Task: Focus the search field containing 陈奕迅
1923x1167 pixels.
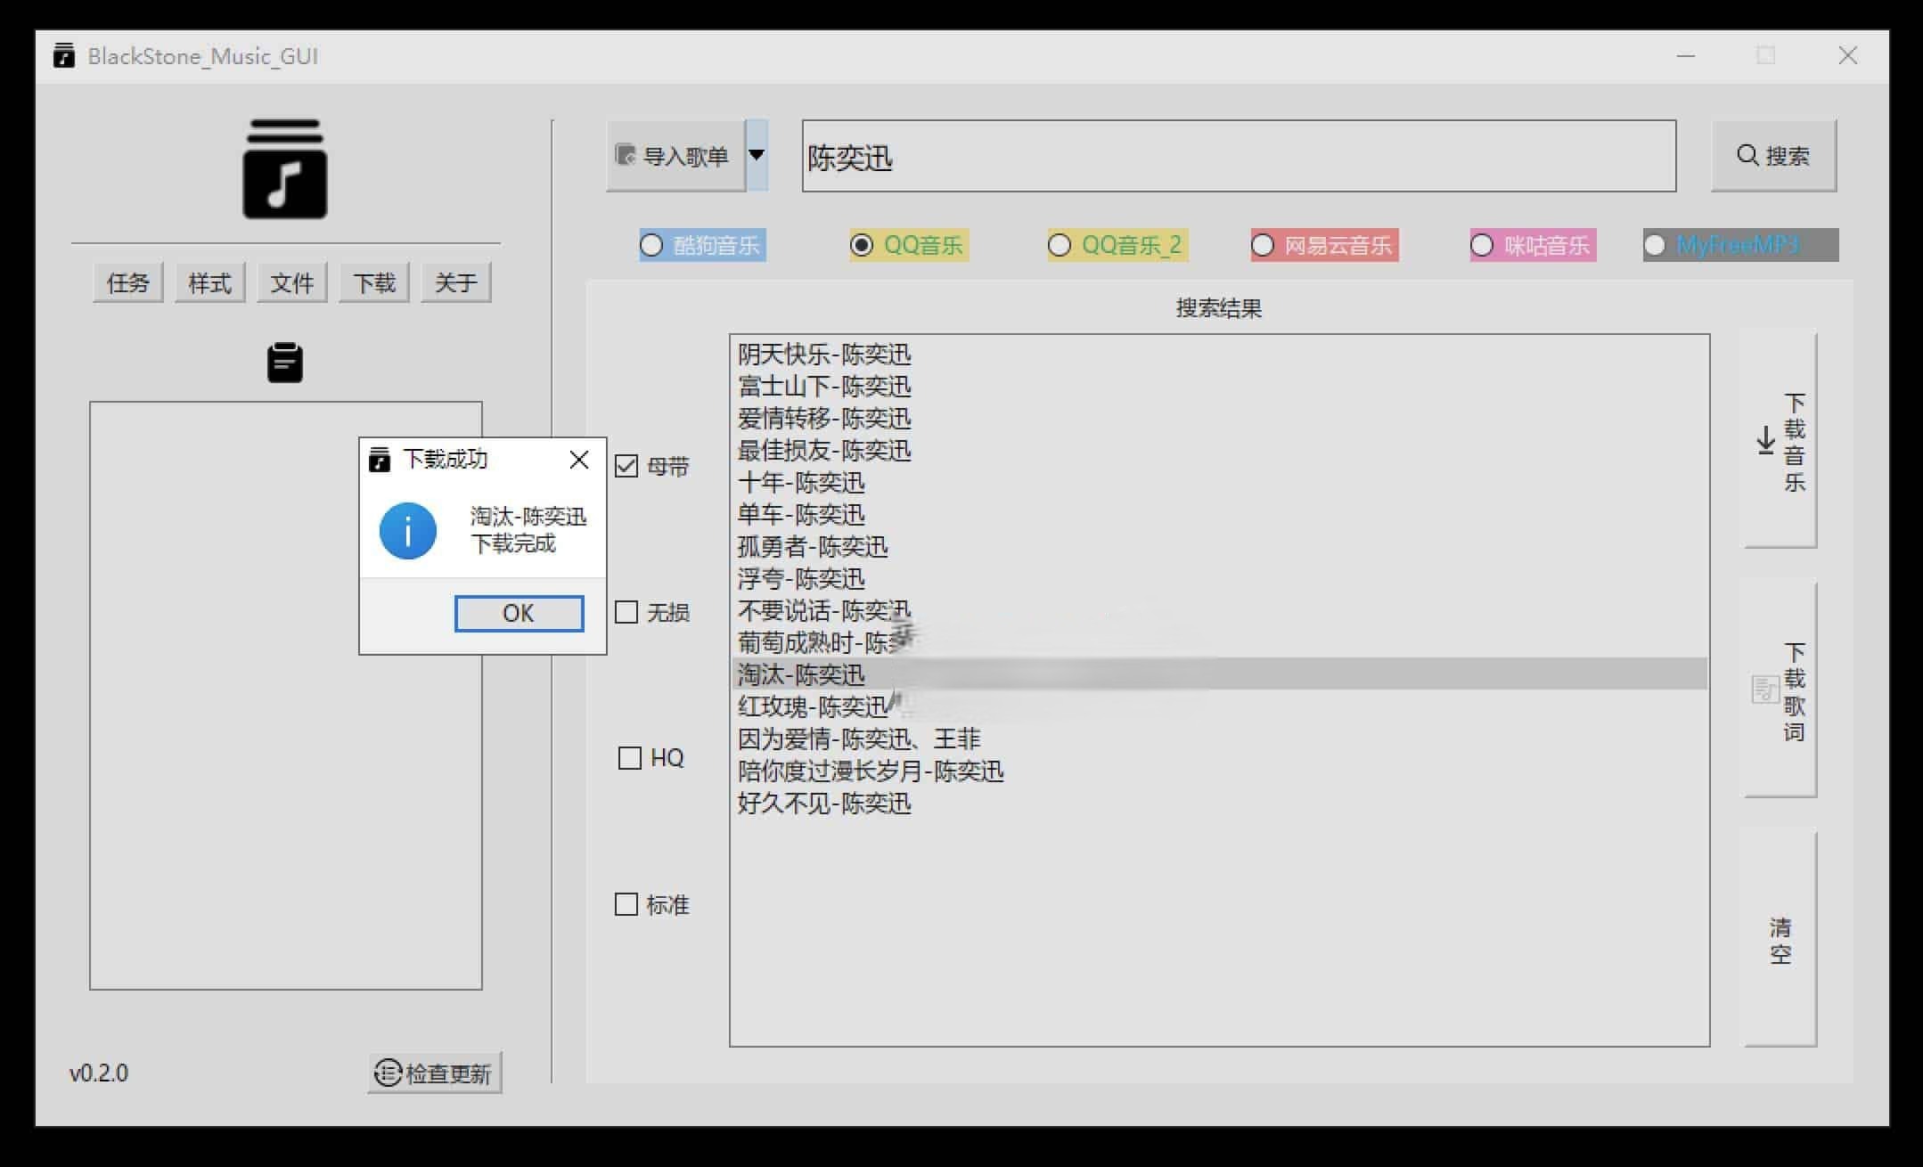Action: (x=1239, y=156)
